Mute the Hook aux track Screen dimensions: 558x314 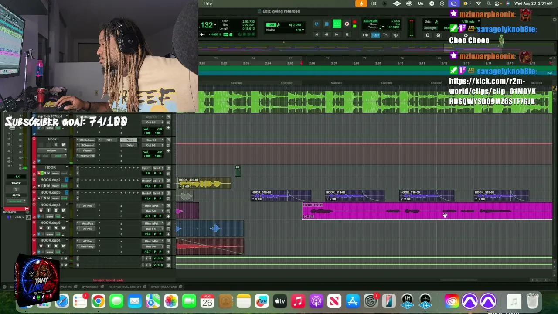[x=64, y=145]
